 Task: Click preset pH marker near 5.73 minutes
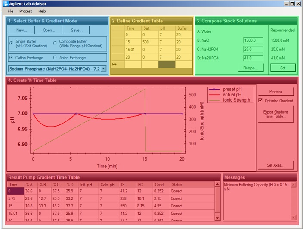click(76, 114)
